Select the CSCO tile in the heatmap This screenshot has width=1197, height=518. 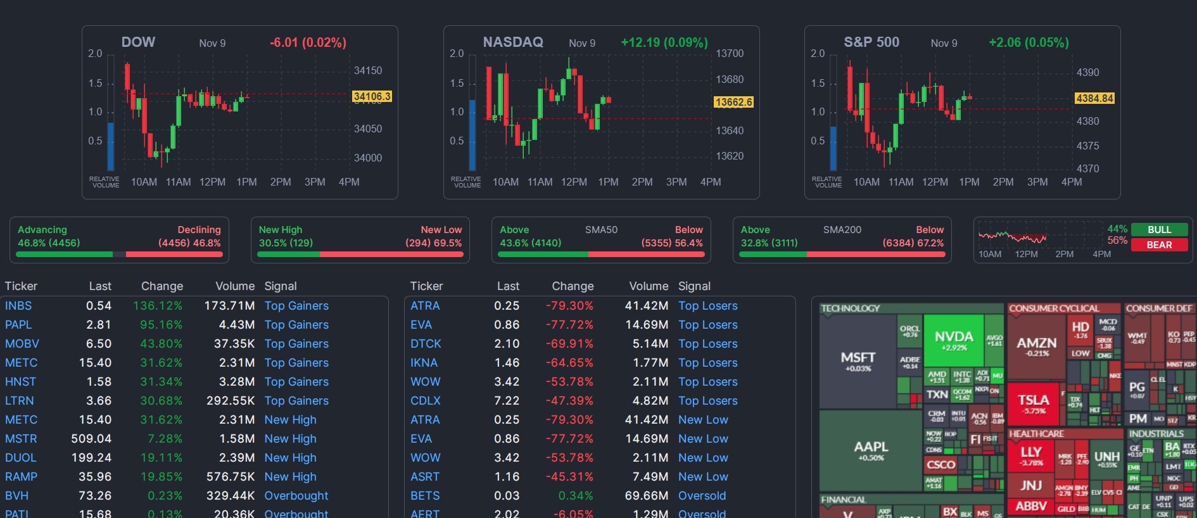coord(940,464)
